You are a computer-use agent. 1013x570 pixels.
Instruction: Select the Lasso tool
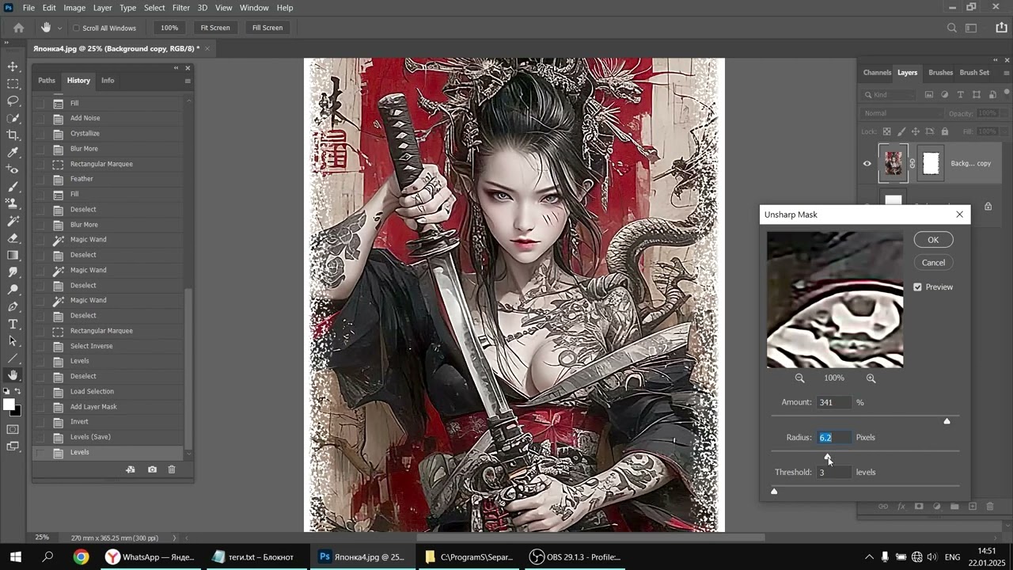coord(13,101)
